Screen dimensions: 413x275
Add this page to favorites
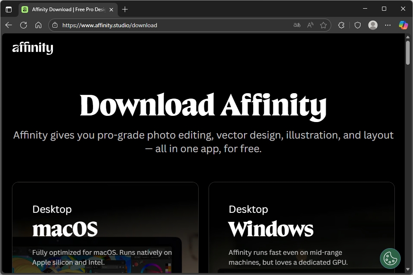(323, 25)
